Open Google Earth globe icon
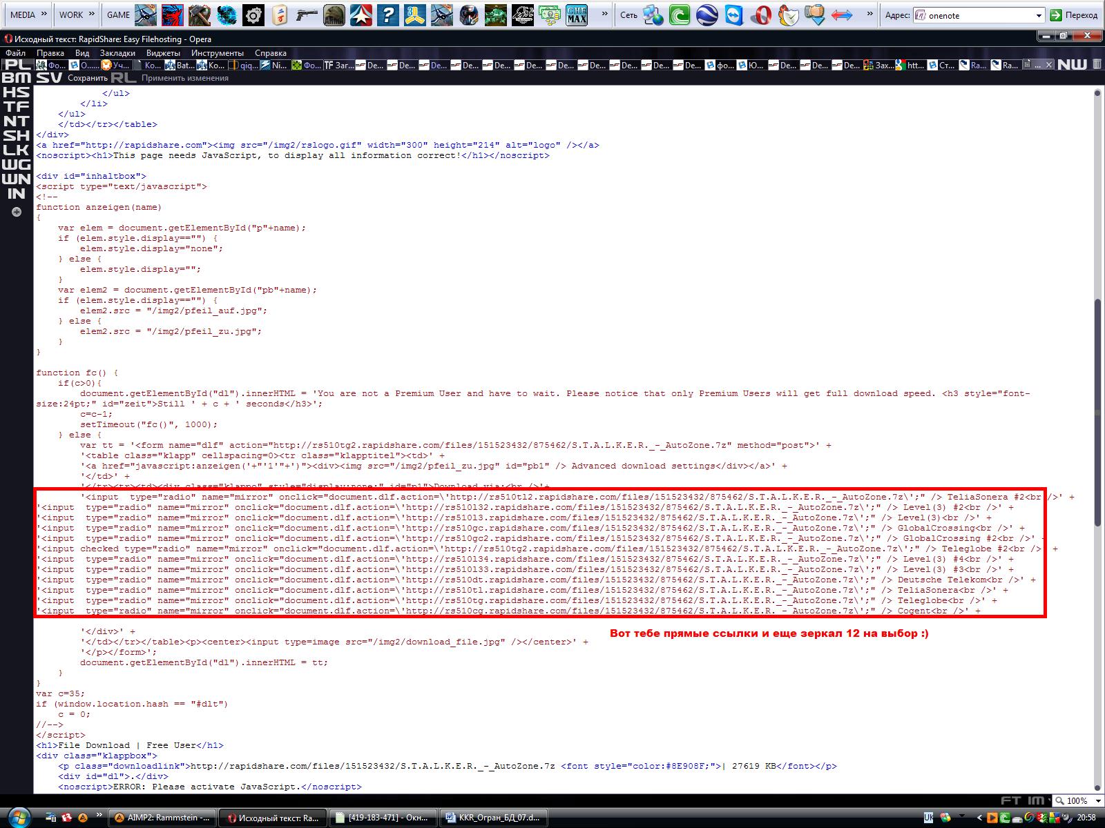1105x828 pixels. click(x=707, y=14)
